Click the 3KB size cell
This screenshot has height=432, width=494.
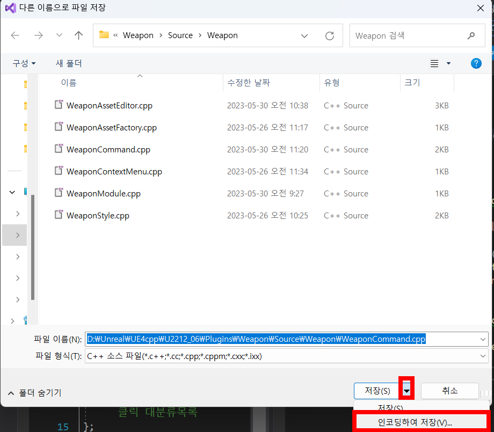pyautogui.click(x=442, y=106)
